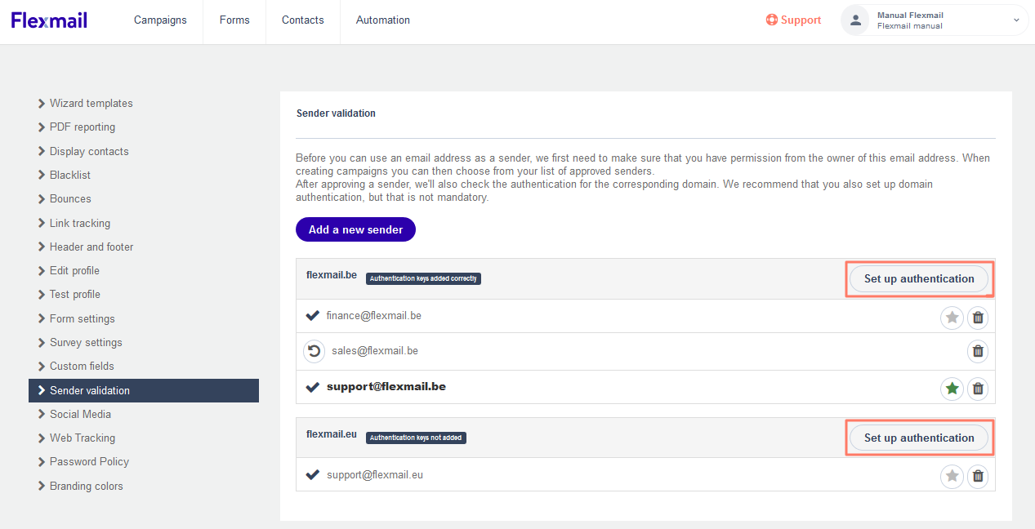1035x529 pixels.
Task: Click 'Authentication keys added correctly' badge
Action: coord(423,278)
